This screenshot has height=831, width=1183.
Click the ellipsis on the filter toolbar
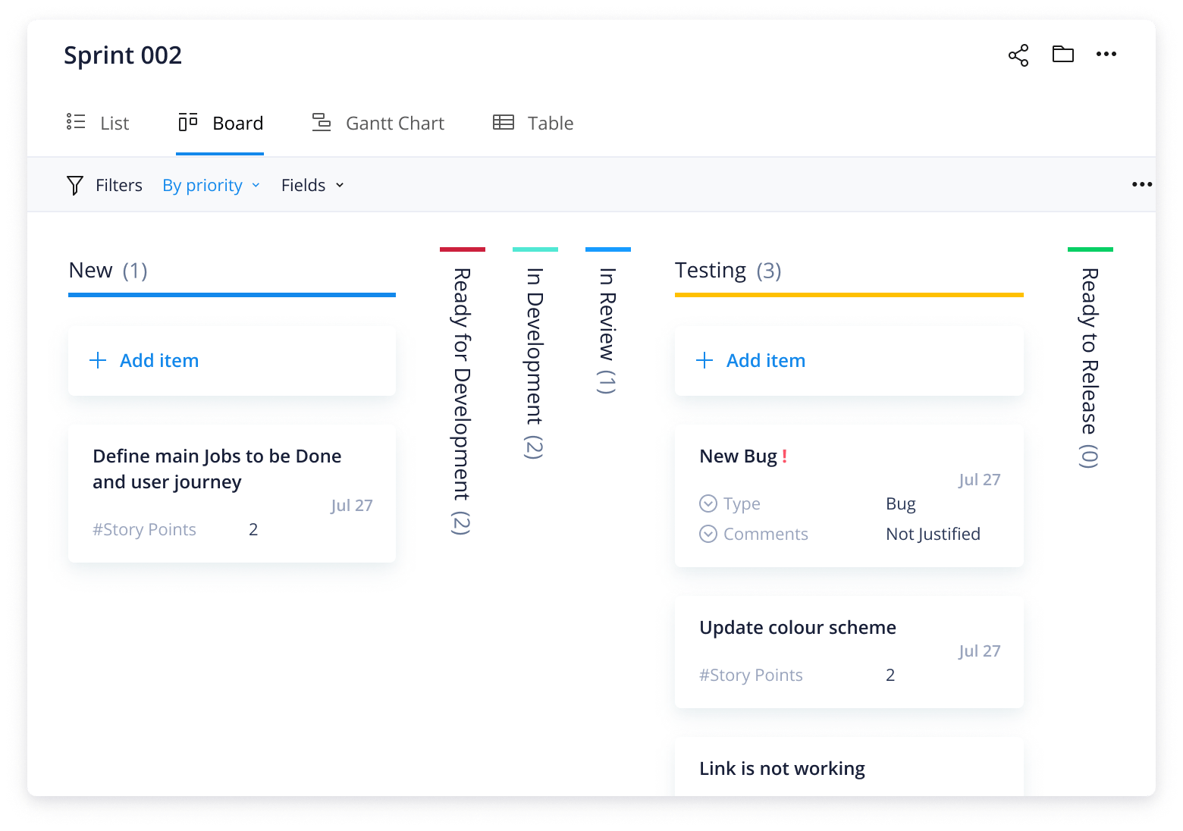pos(1141,184)
